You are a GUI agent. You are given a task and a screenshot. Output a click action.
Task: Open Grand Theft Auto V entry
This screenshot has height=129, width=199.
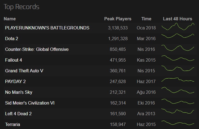pyautogui.click(x=24, y=71)
